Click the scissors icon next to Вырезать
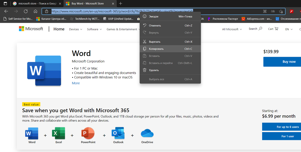This screenshot has width=301, height=152. click(144, 42)
